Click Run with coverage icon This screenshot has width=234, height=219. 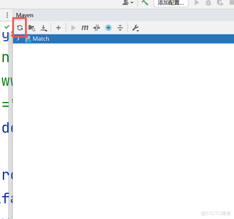220,3
